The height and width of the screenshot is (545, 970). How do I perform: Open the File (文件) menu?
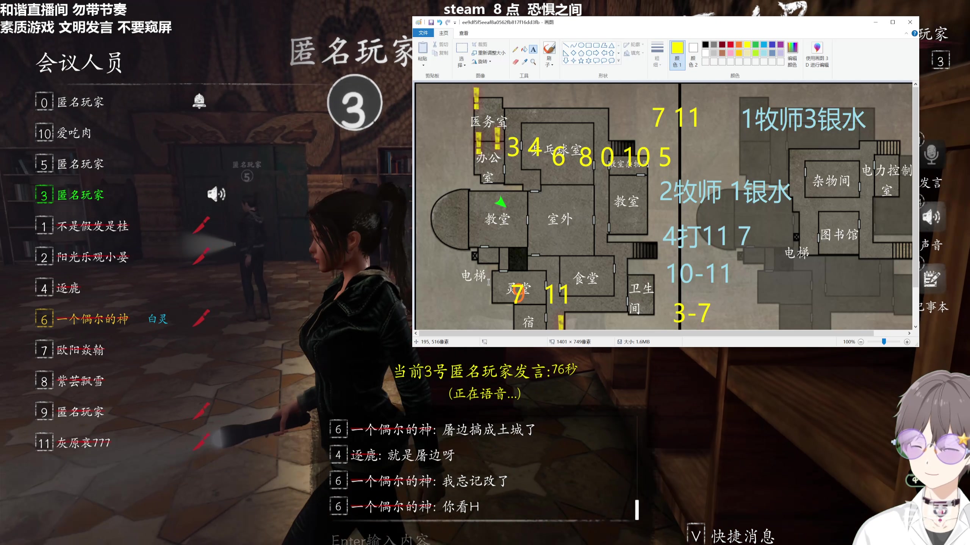click(x=423, y=33)
